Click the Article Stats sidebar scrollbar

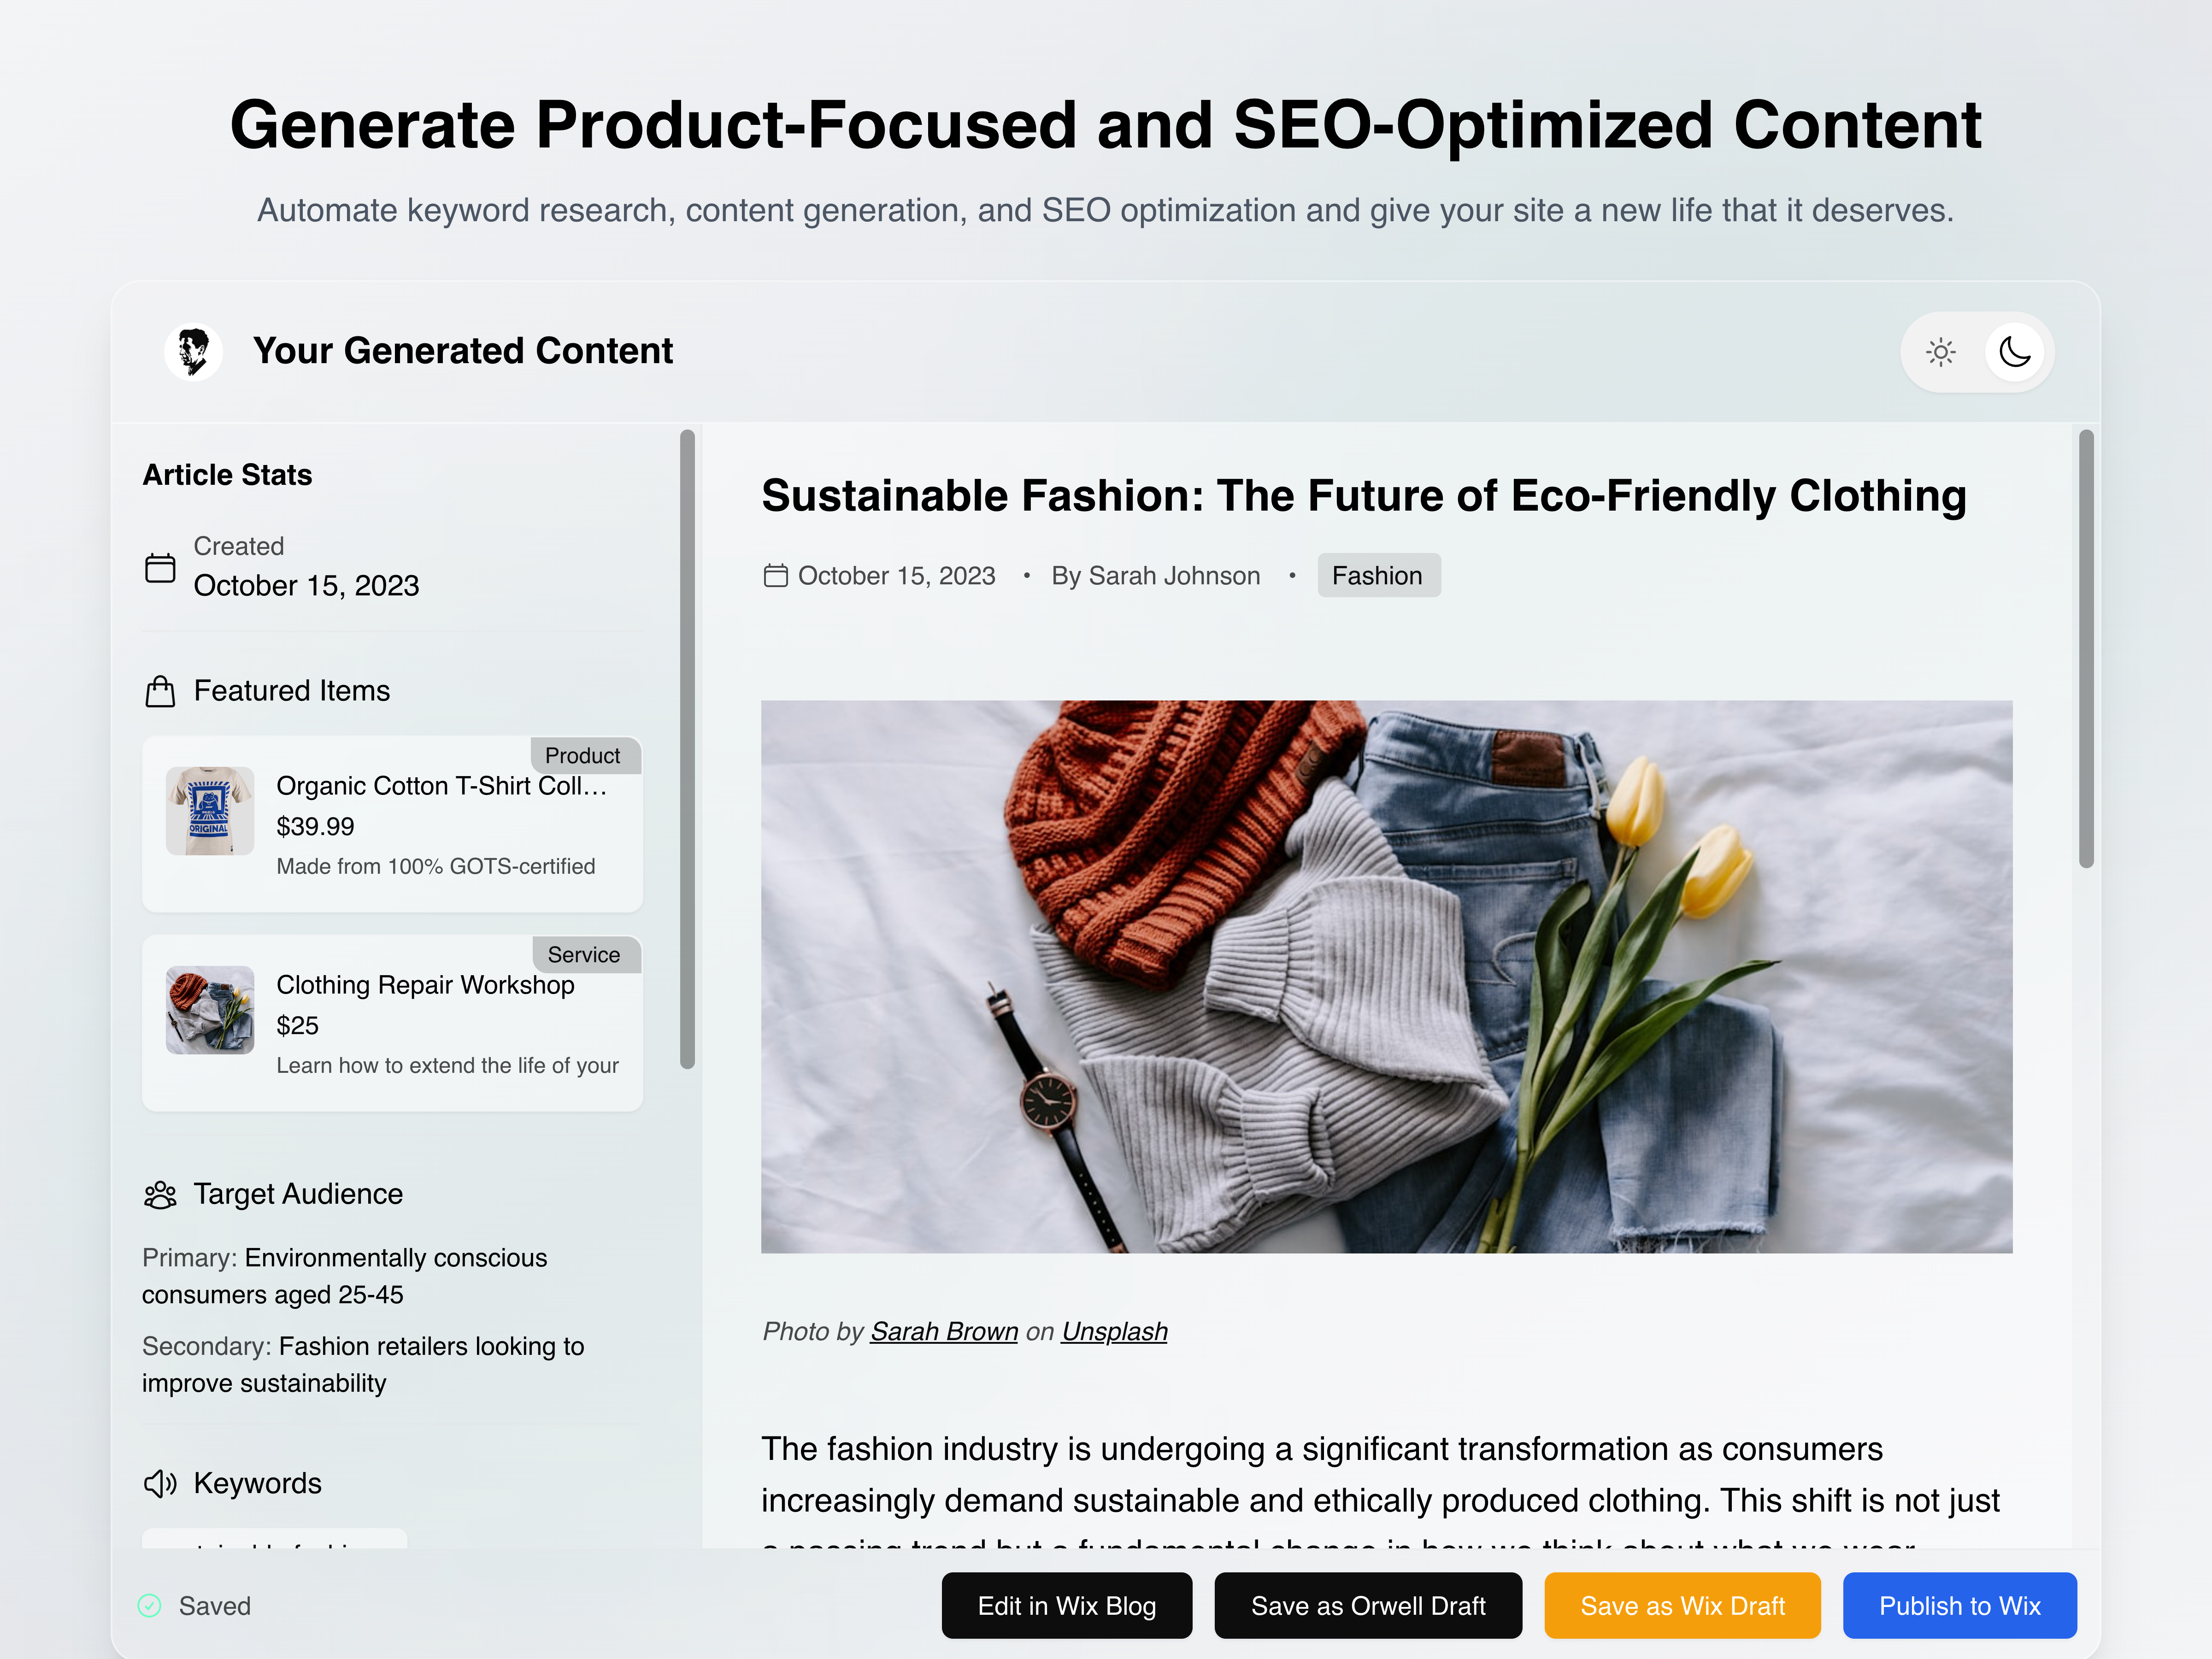[x=687, y=750]
